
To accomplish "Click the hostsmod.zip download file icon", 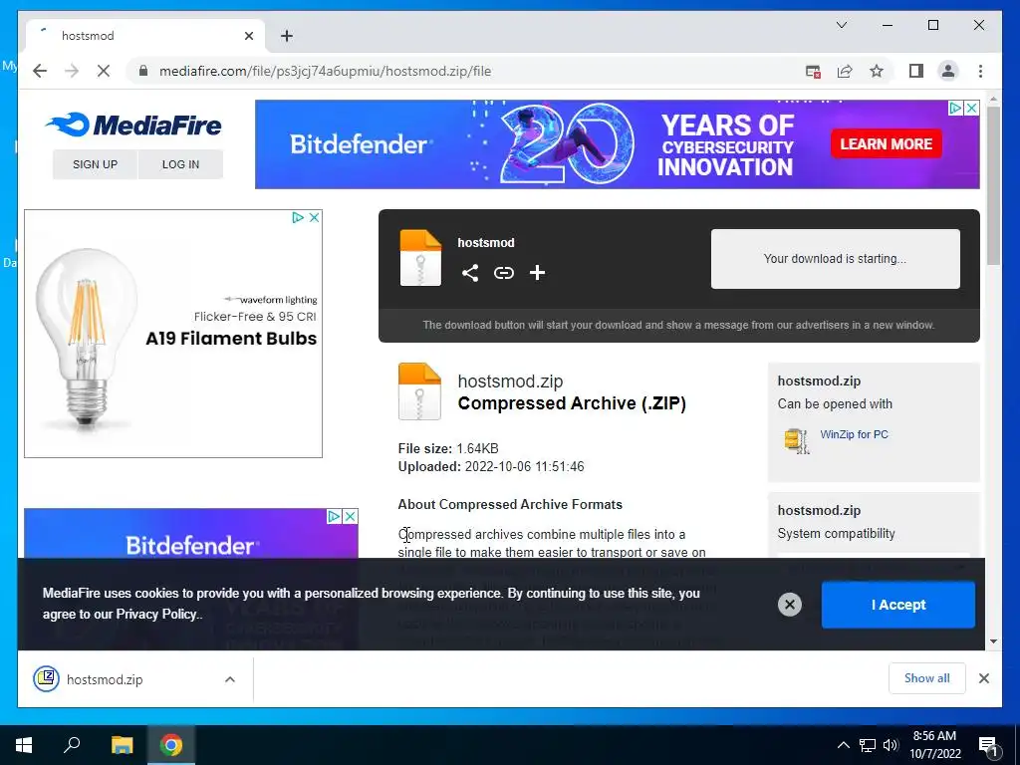I will coord(46,679).
